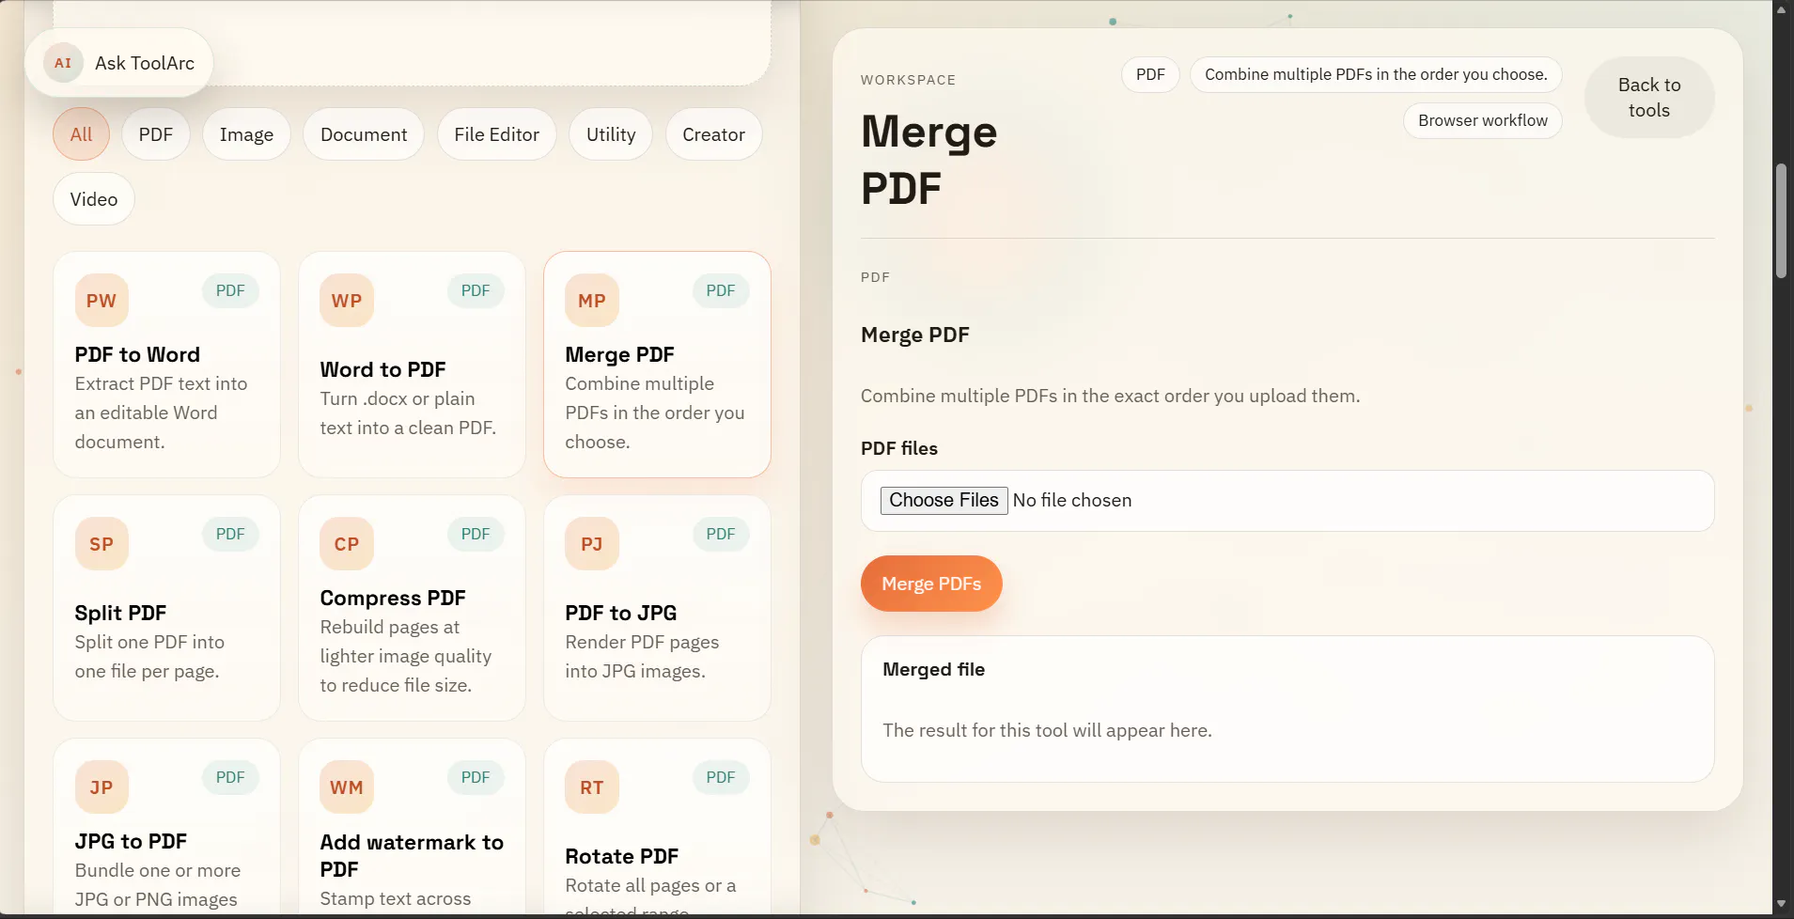Click 'The result for this tool will appear here.'
1794x919 pixels.
pos(1047,730)
